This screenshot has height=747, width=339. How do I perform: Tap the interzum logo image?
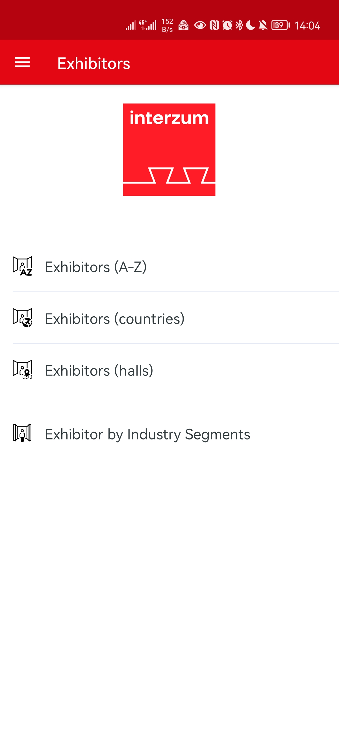pyautogui.click(x=169, y=149)
